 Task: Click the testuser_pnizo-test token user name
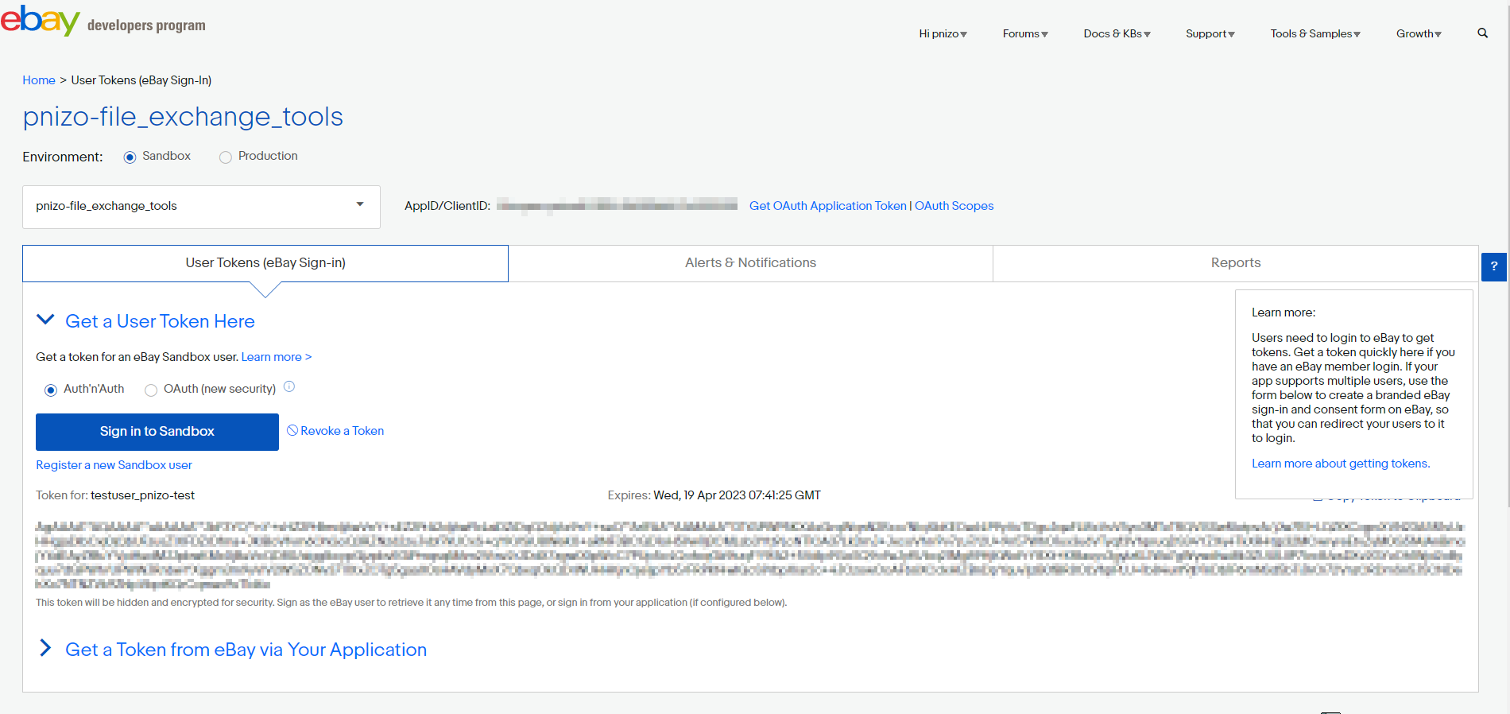click(142, 495)
